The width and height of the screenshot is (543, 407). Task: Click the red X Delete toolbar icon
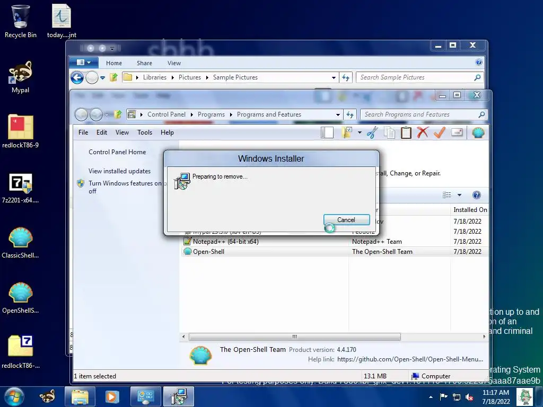click(x=423, y=132)
